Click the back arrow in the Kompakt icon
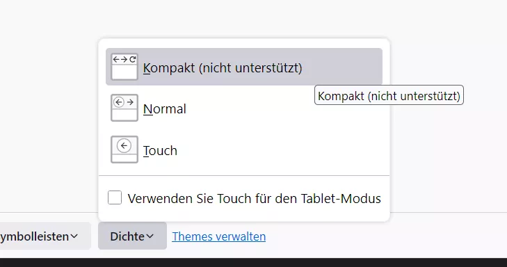The image size is (507, 267). [116, 60]
